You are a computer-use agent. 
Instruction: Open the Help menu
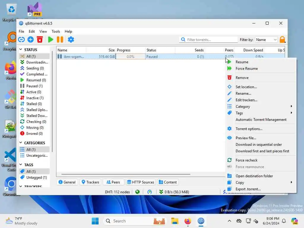[x=68, y=31]
